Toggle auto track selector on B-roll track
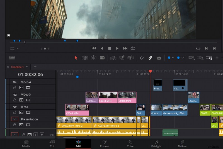This screenshot has width=223, height=149. 21,112
